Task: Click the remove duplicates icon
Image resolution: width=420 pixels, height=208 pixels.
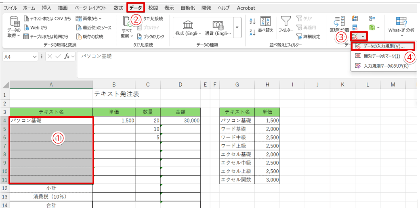Action: point(355,27)
